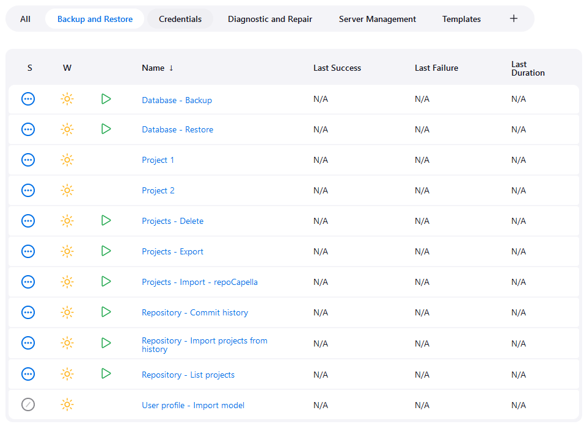Viewport: 584px width, 424px height.
Task: Run the Database - Backup job
Action: (x=106, y=99)
